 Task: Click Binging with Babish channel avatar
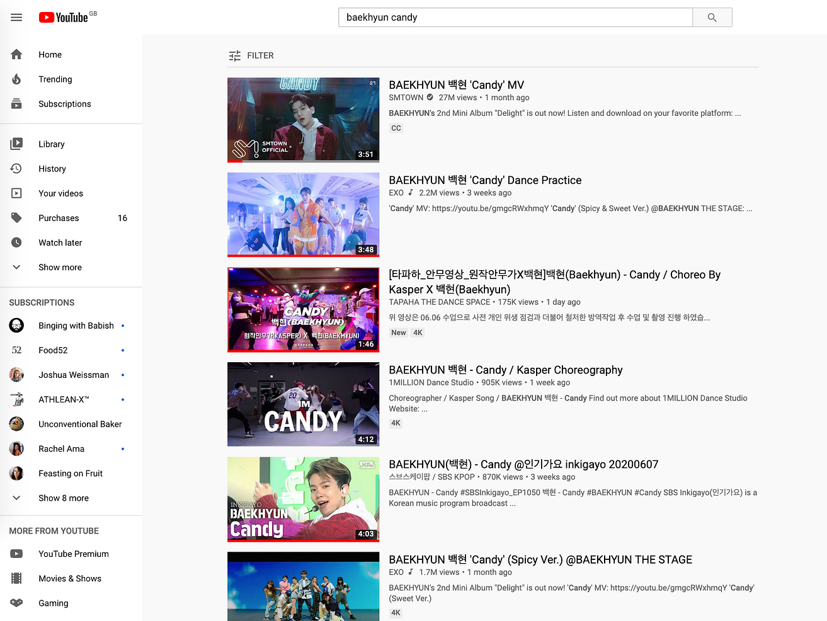(x=16, y=326)
